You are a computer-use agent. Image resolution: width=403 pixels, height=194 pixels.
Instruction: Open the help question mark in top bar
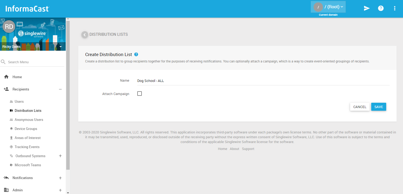pos(381,8)
